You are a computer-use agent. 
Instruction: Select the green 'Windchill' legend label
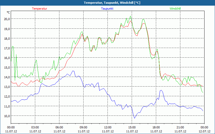175,9
